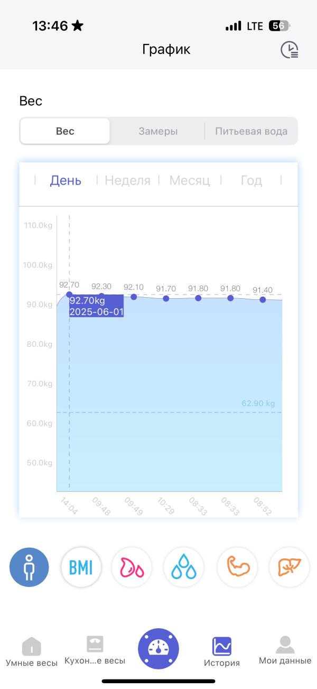Select the orange muscle arm icon
The height and width of the screenshot is (689, 317).
237,567
